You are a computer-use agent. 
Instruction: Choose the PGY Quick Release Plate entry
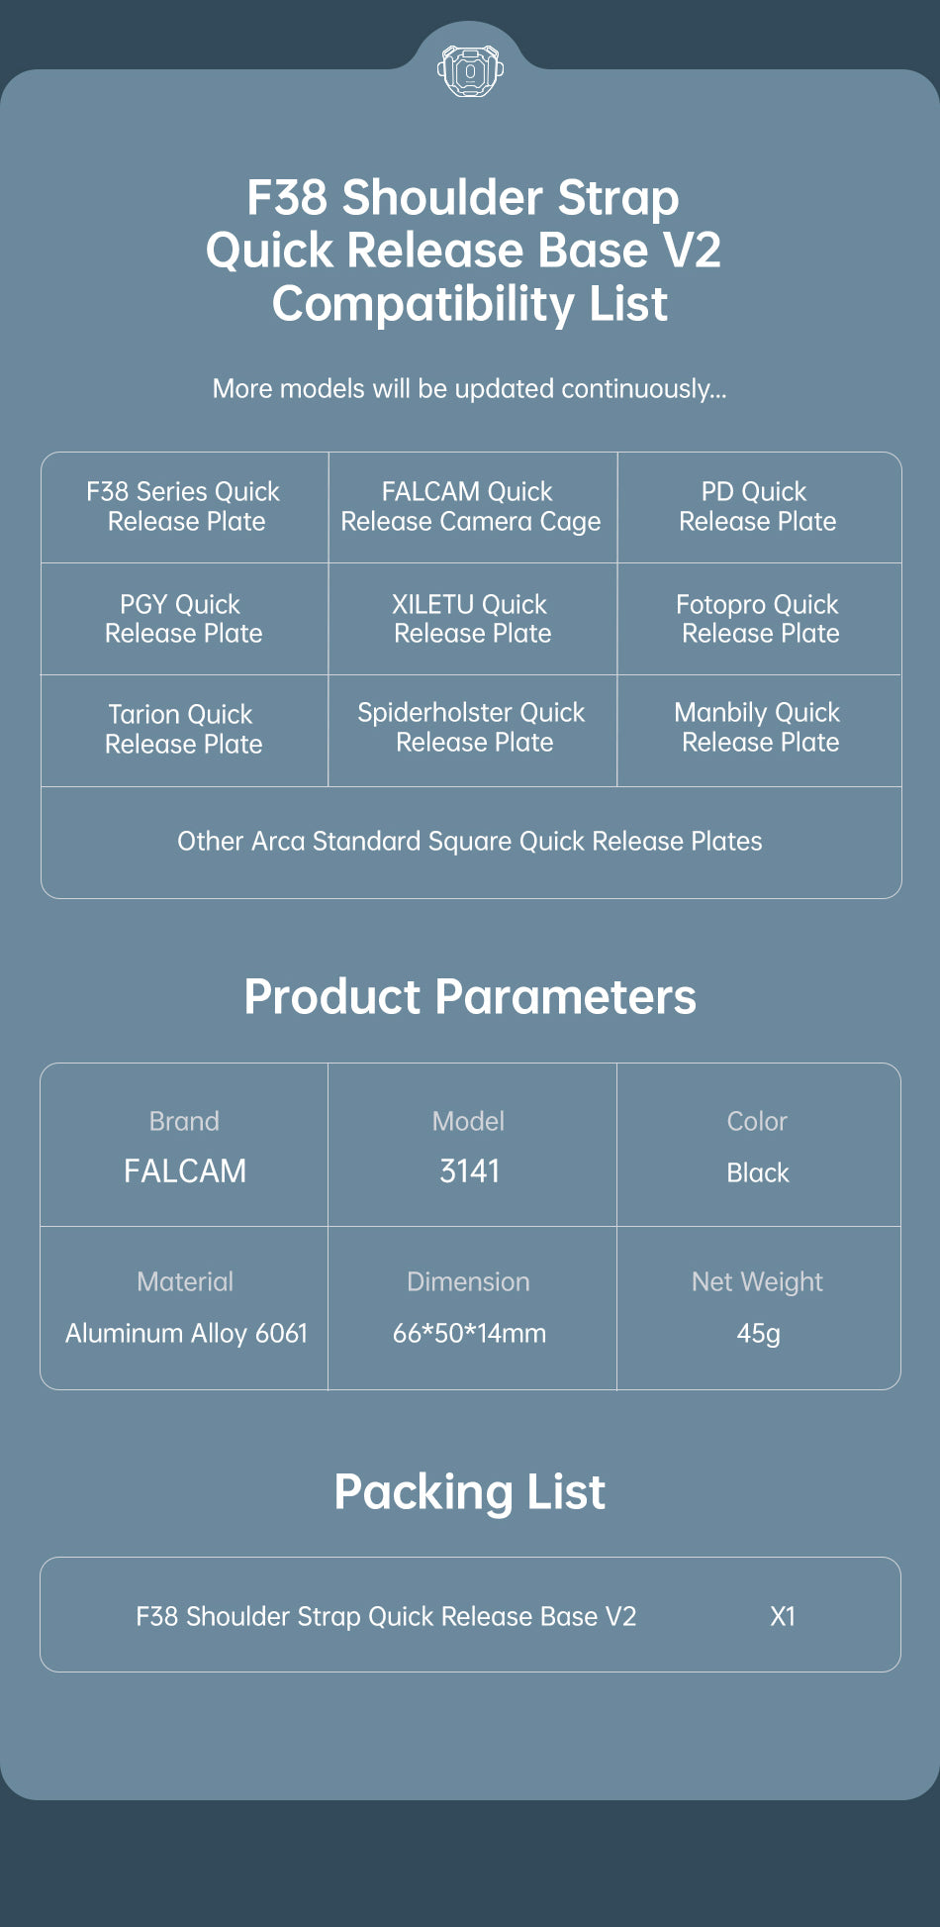183,619
